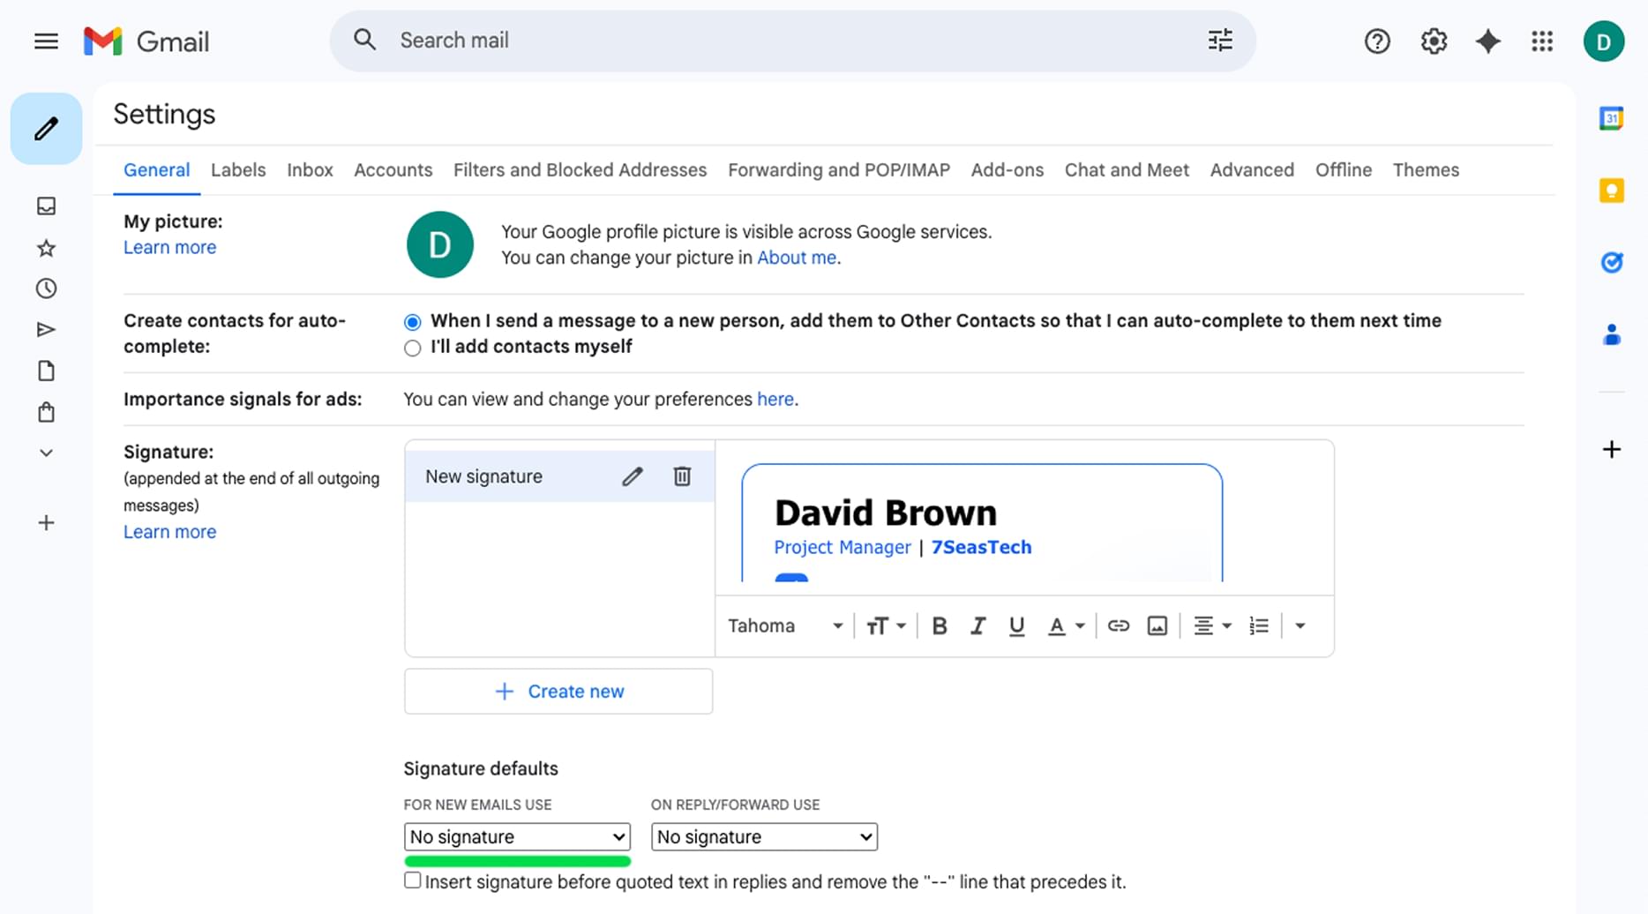Image resolution: width=1648 pixels, height=914 pixels.
Task: Open Purchases bag icon in sidebar
Action: tap(46, 412)
